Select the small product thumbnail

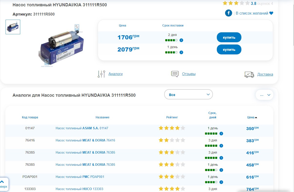click(13, 27)
